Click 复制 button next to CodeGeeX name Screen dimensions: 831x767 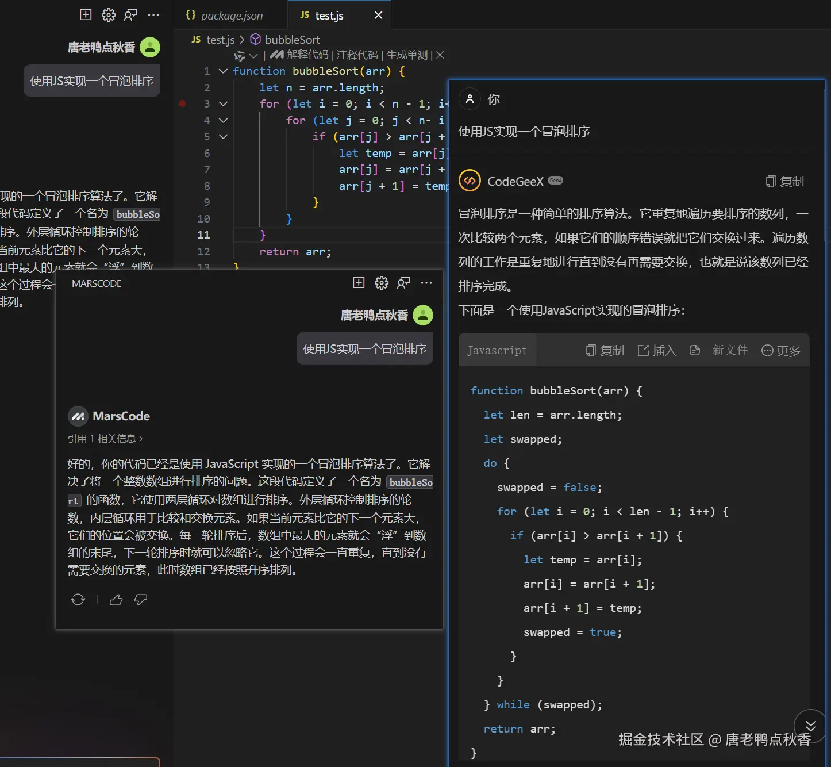point(784,181)
